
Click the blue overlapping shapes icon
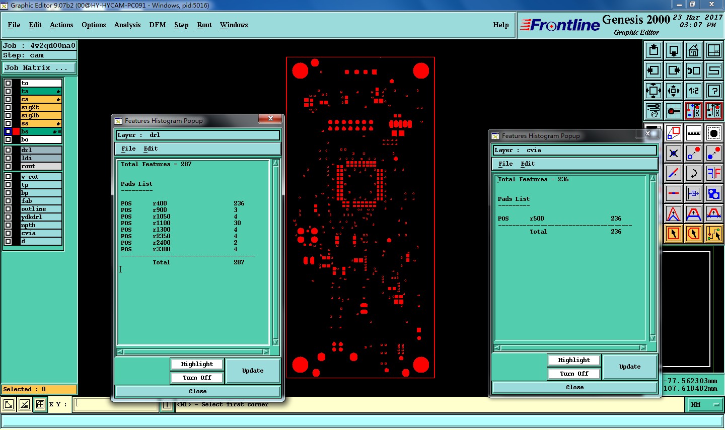pos(714,193)
